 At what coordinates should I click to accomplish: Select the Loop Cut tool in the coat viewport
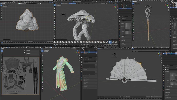[x=42, y=75]
